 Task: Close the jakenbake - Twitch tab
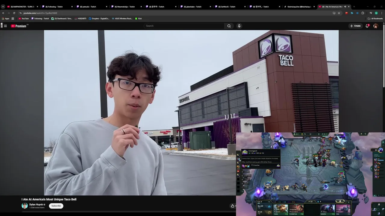point(210,7)
